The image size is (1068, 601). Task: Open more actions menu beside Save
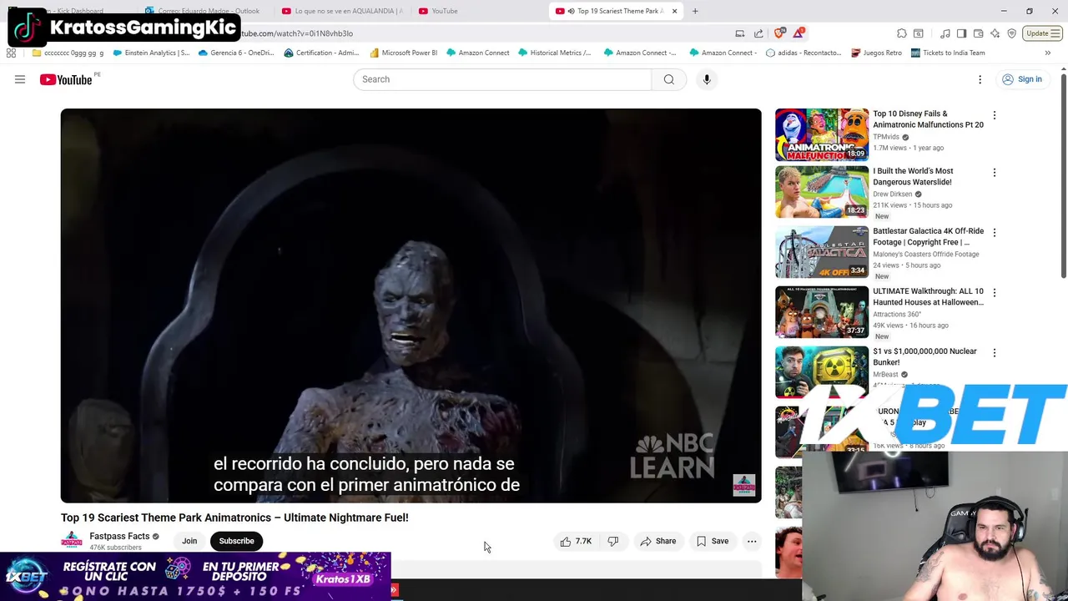[x=752, y=541]
